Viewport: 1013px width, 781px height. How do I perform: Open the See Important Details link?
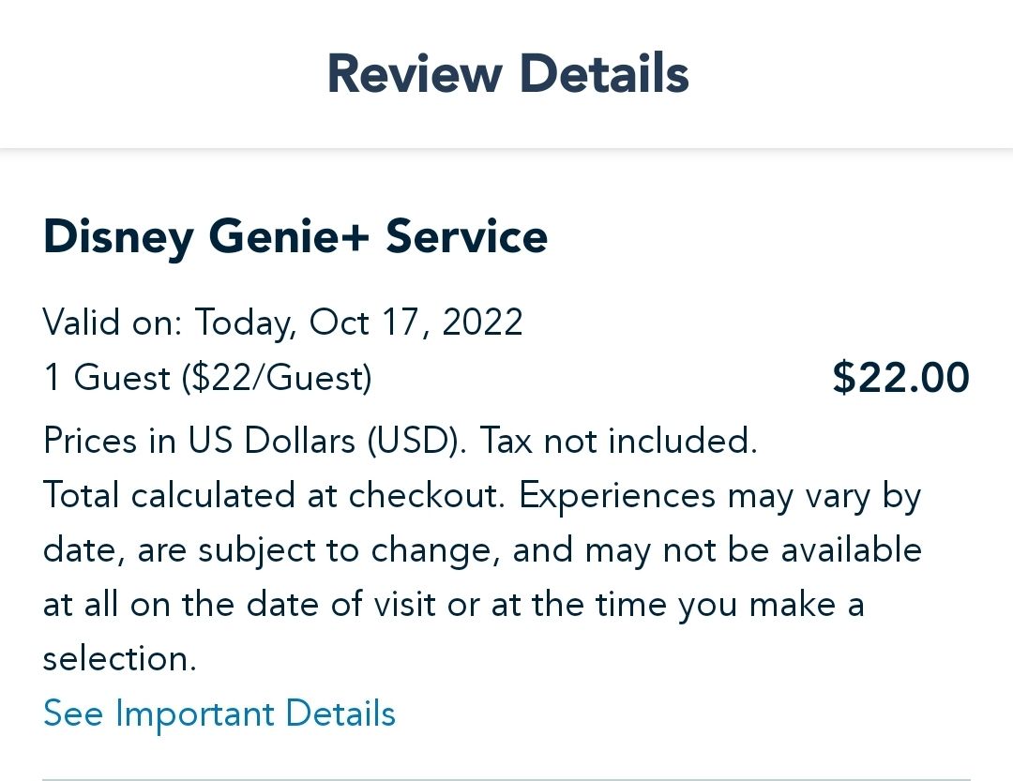(x=219, y=713)
